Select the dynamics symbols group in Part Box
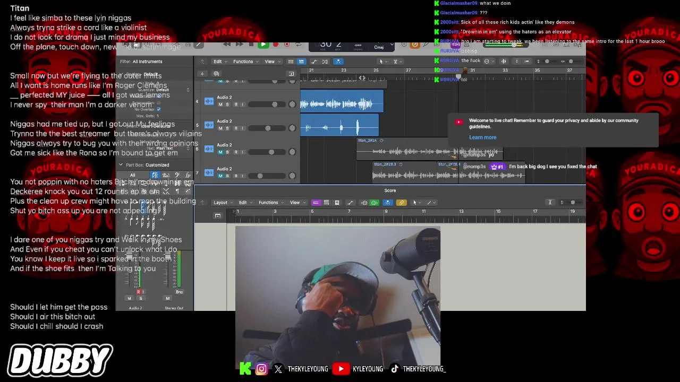The image size is (680, 382). [x=188, y=175]
